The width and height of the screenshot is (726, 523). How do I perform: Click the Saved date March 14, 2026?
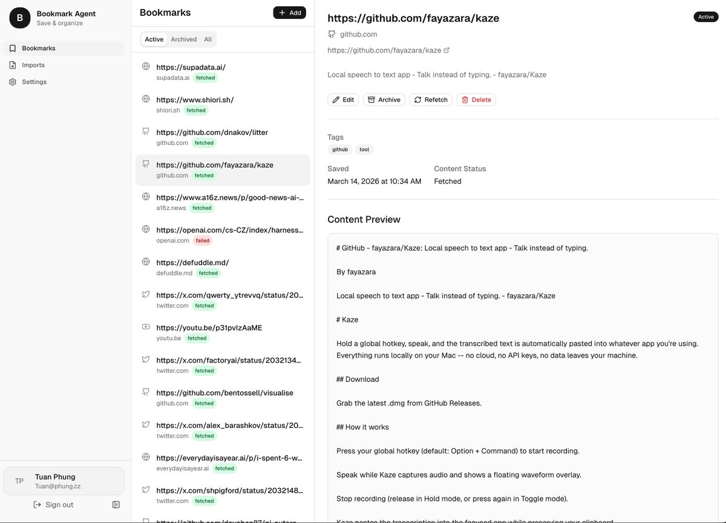tap(374, 181)
